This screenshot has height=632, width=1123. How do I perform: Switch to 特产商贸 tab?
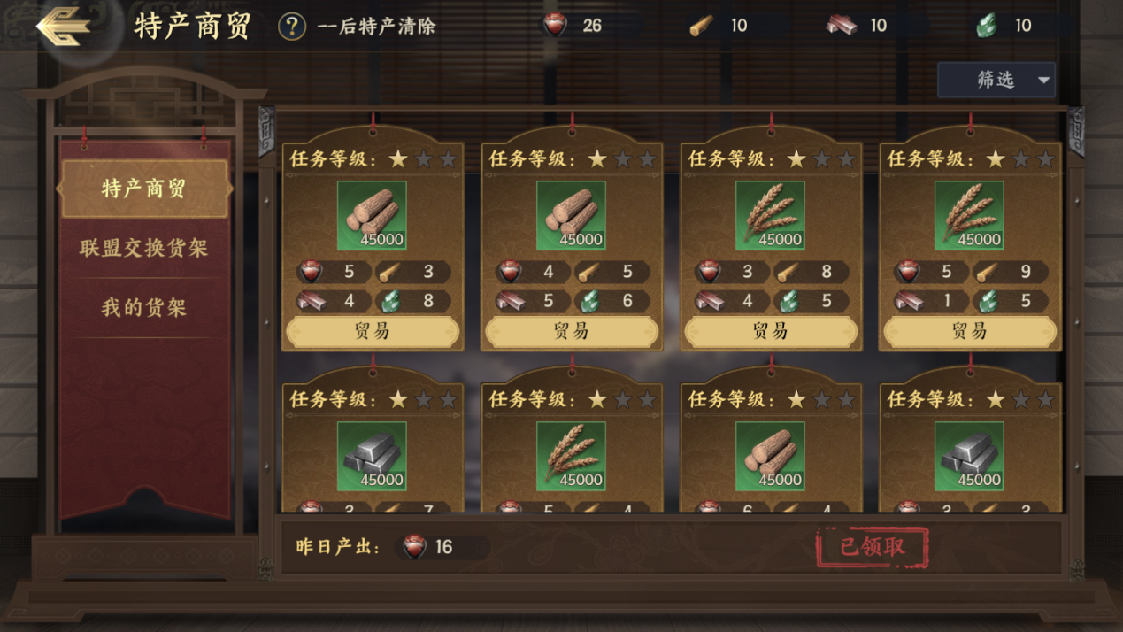pos(143,189)
